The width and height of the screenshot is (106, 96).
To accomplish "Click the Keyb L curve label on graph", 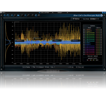I will point(57,40).
